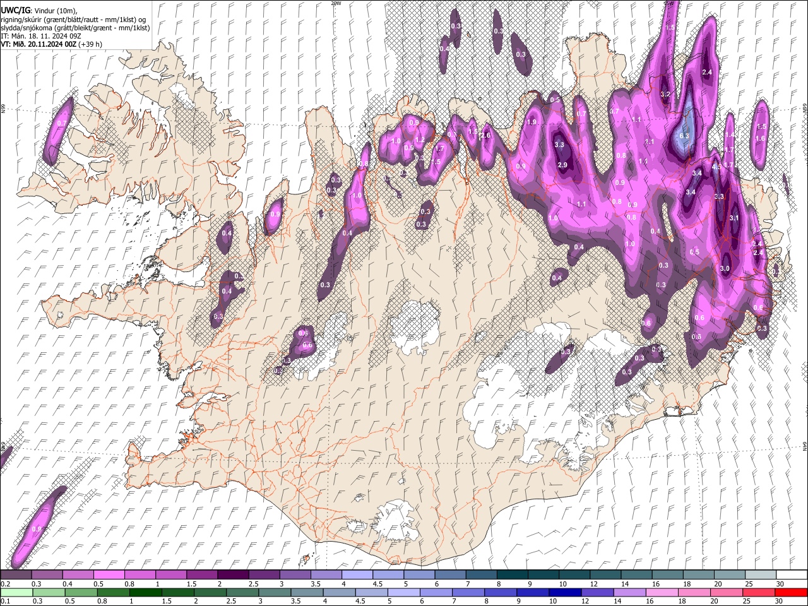Click the 'UWC/IG: Vindur (10m)' title line
This screenshot has width=808, height=606.
[x=39, y=11]
